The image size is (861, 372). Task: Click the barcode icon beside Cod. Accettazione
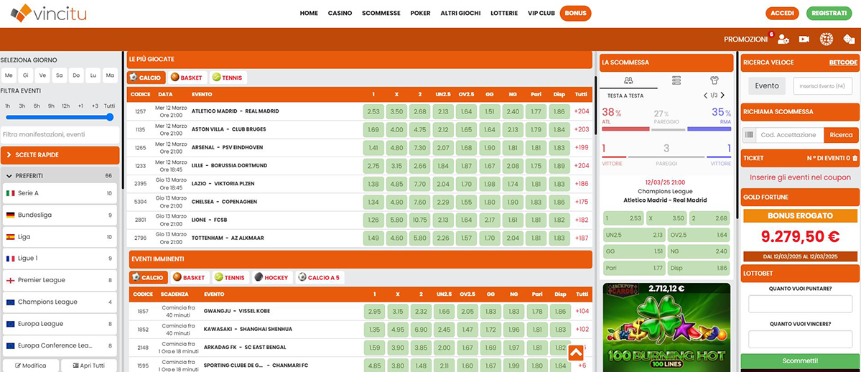click(x=748, y=134)
